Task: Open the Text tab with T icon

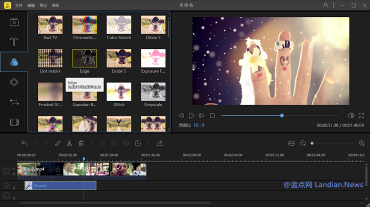Action: pos(14,42)
